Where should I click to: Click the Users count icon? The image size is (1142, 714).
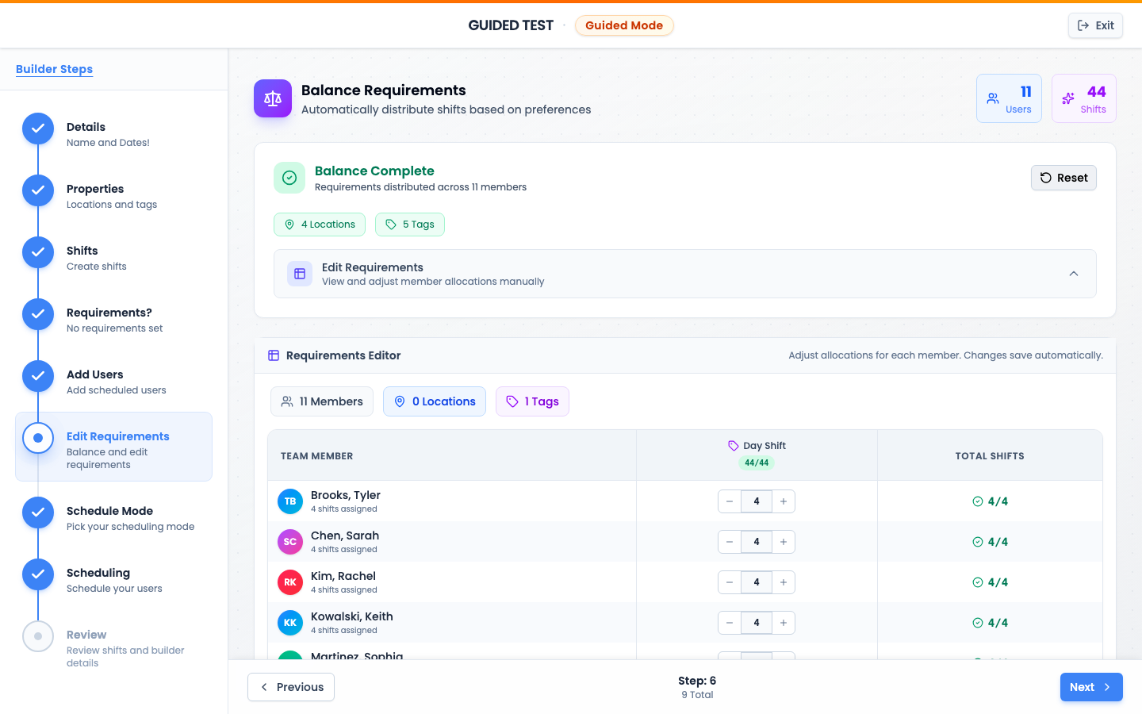click(x=993, y=98)
